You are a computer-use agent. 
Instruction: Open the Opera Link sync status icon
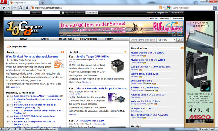tap(9, 129)
